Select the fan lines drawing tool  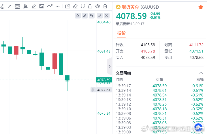tap(25, 6)
